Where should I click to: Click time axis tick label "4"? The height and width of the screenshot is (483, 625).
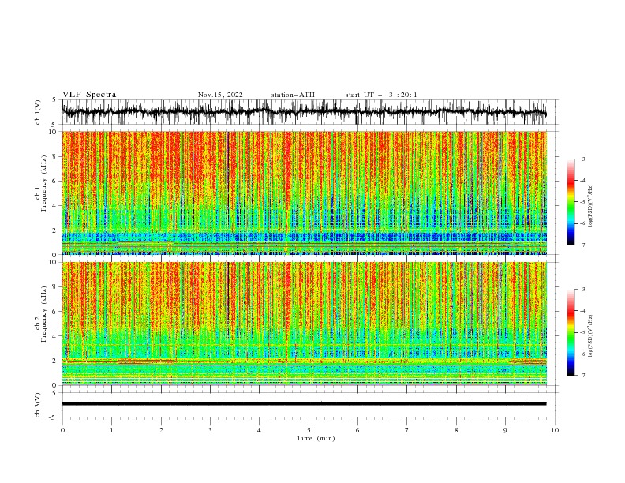[x=259, y=430]
